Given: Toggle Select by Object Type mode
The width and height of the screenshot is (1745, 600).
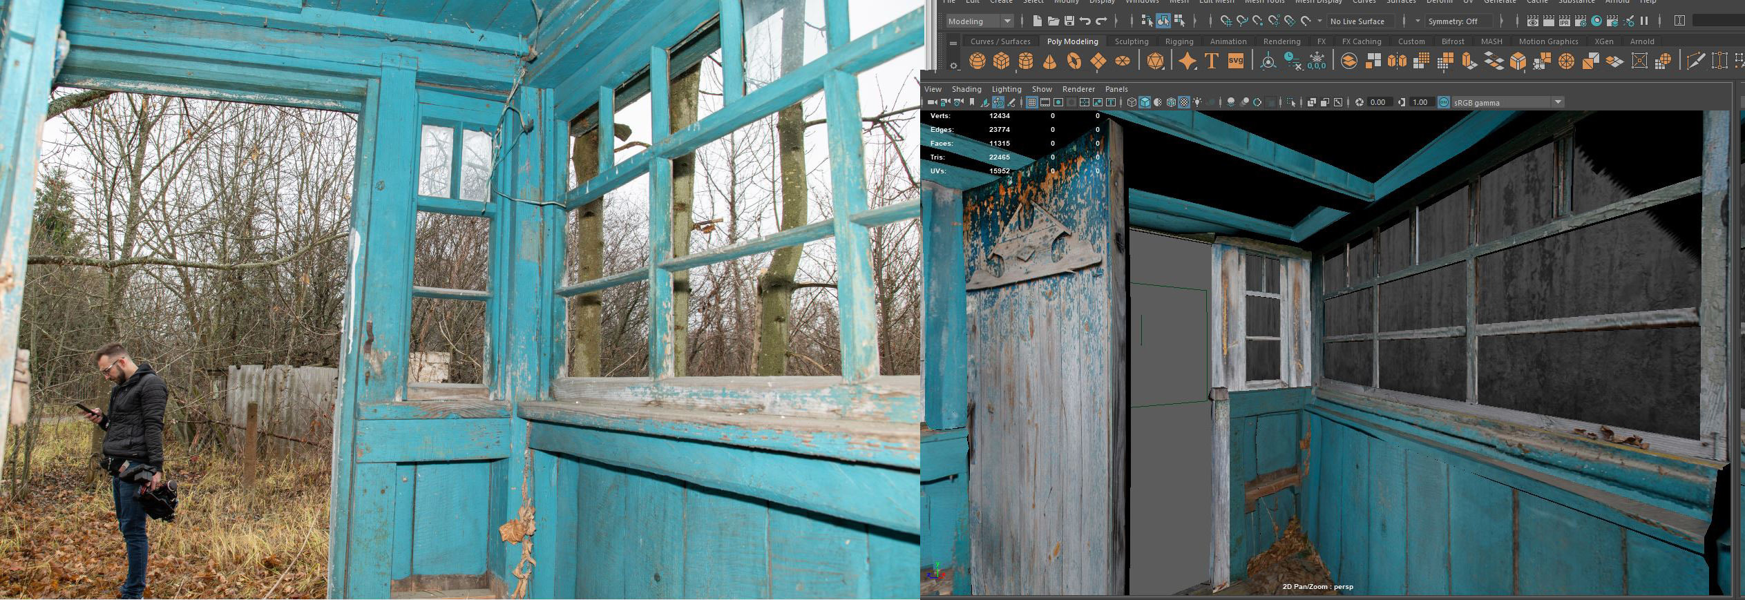Looking at the screenshot, I should tap(1163, 21).
